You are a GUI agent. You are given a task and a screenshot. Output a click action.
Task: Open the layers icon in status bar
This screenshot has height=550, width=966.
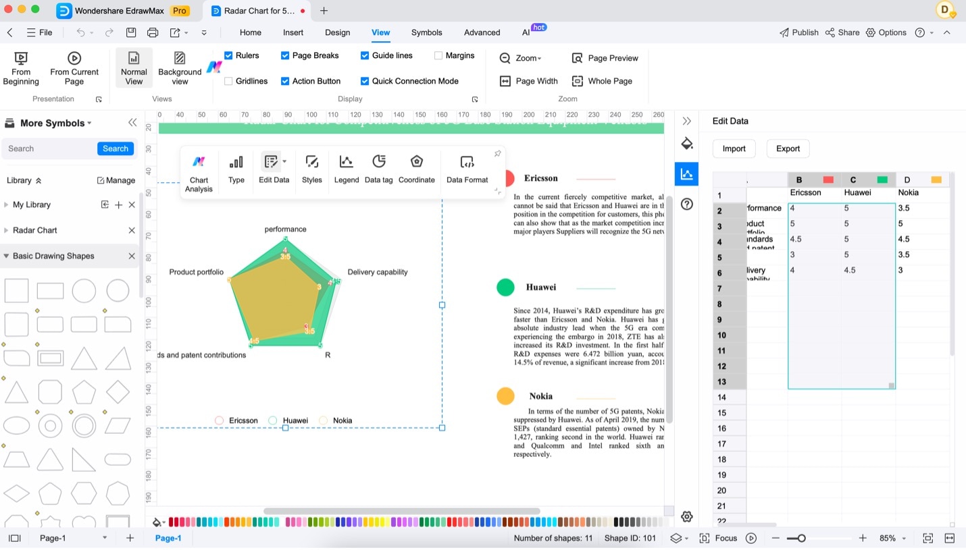point(676,538)
